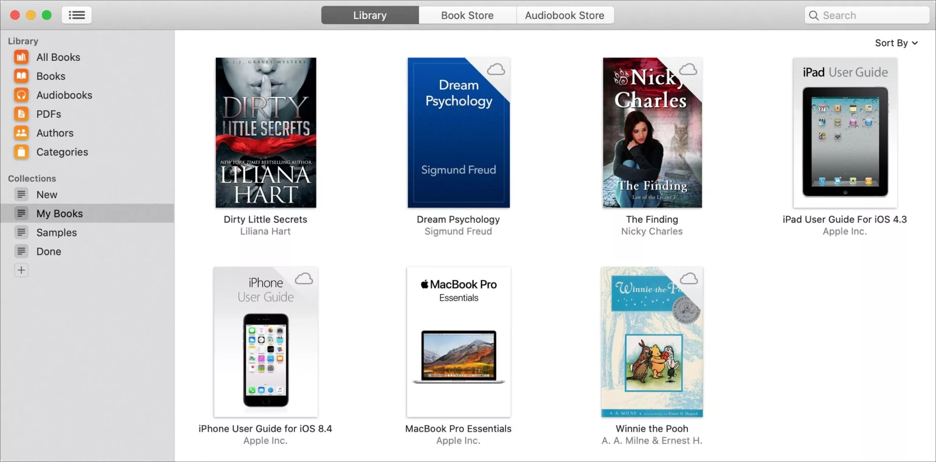
Task: Open the iPad User Guide book cover
Action: (x=844, y=132)
